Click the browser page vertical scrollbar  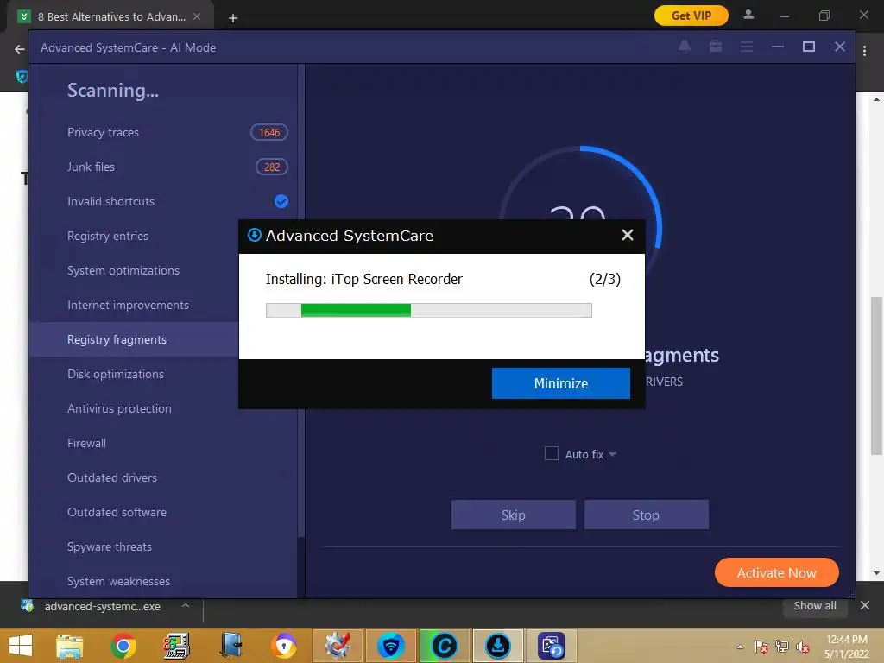876,376
